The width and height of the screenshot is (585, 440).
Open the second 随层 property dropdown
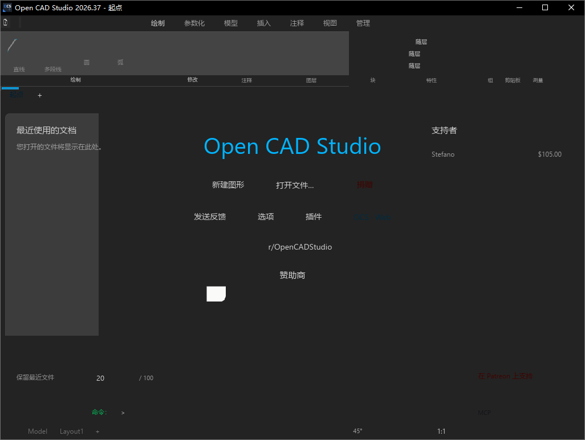pyautogui.click(x=414, y=54)
